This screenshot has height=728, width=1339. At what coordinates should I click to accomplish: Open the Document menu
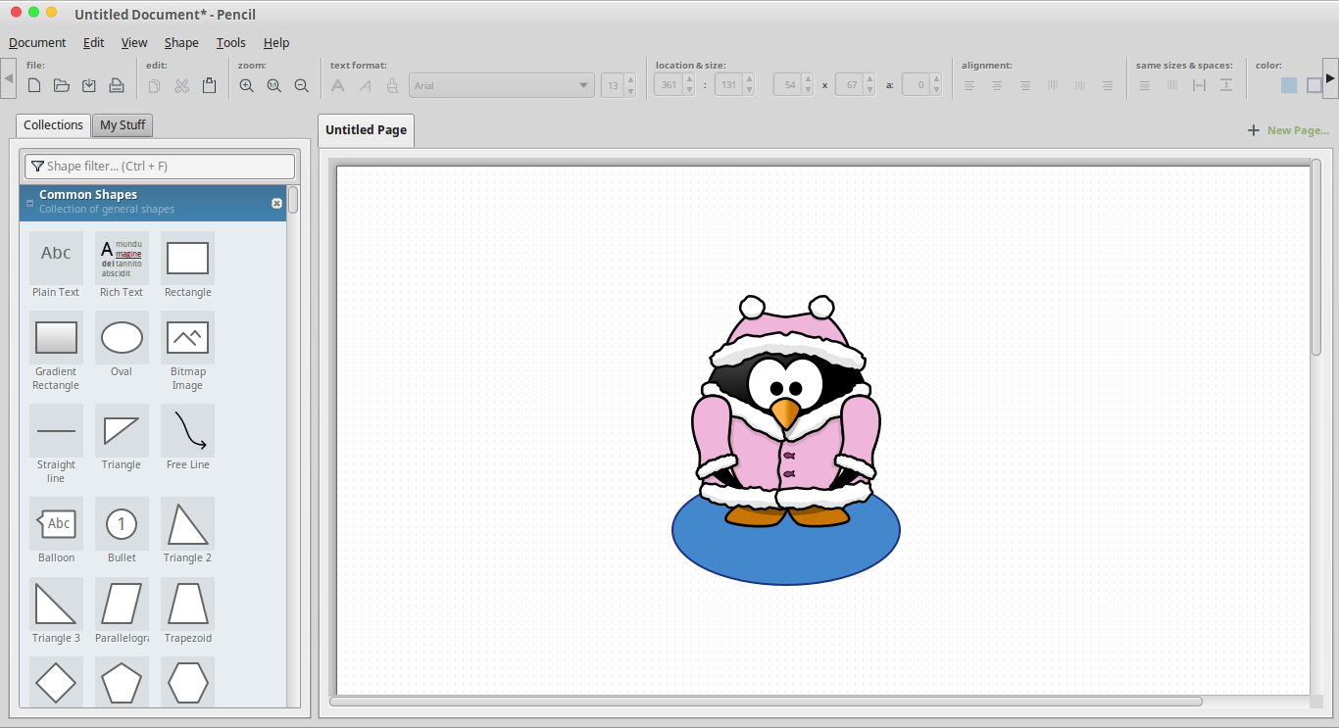coord(37,43)
